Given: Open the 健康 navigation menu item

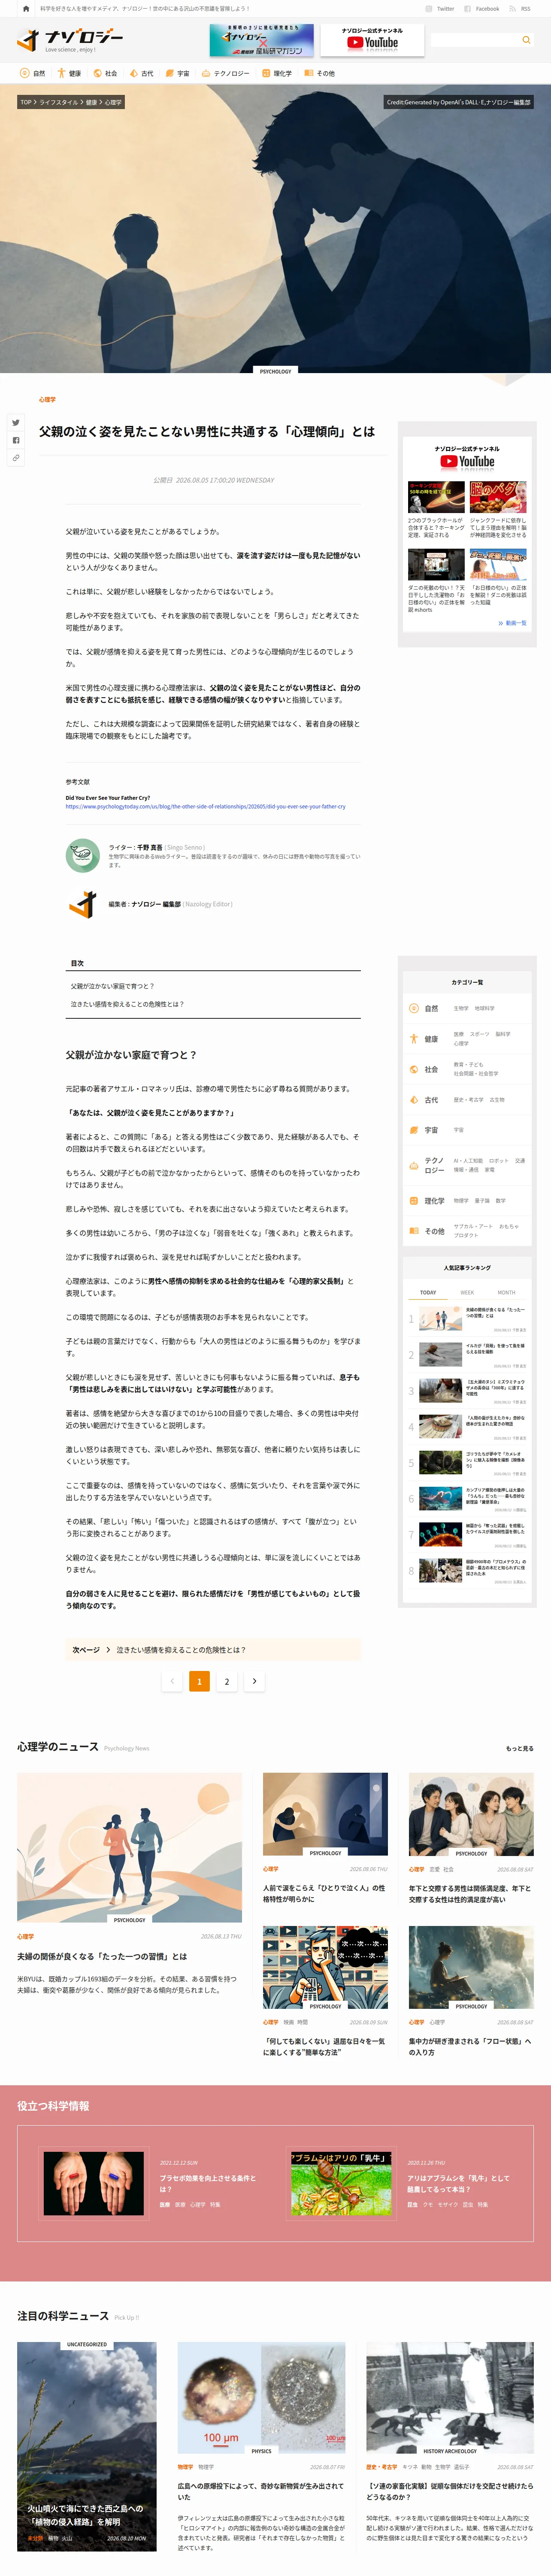Looking at the screenshot, I should pos(69,73).
